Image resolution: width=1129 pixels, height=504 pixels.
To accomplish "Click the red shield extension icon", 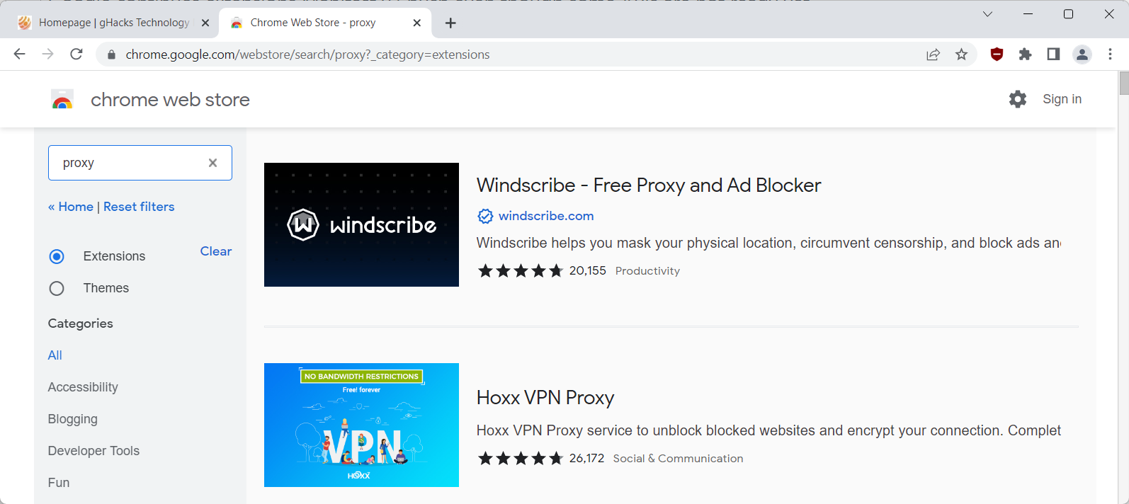I will pyautogui.click(x=997, y=55).
